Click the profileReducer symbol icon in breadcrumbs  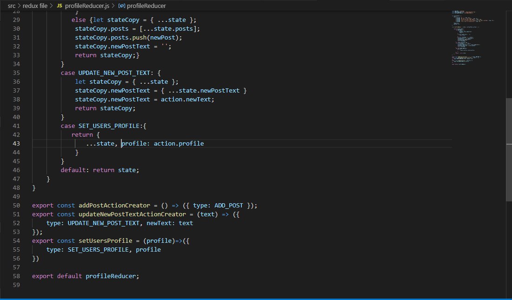[x=121, y=6]
